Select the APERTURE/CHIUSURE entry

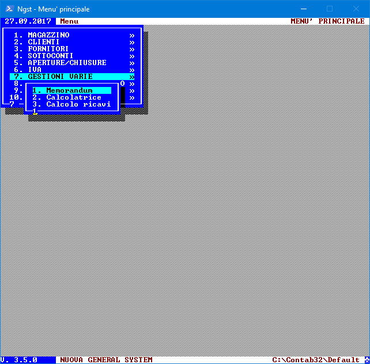pos(67,63)
